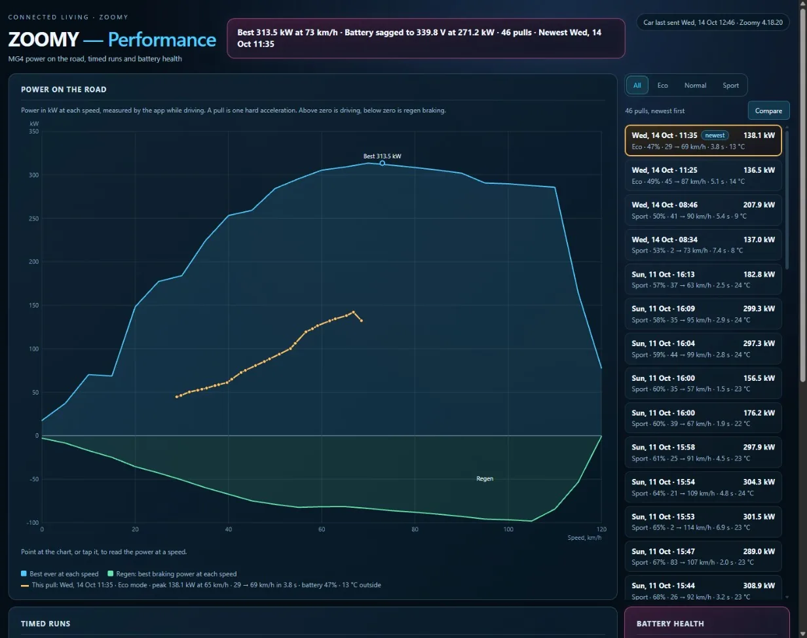Select the 156.5 kW pull at 16:00
This screenshot has width=807, height=638.
pos(703,383)
